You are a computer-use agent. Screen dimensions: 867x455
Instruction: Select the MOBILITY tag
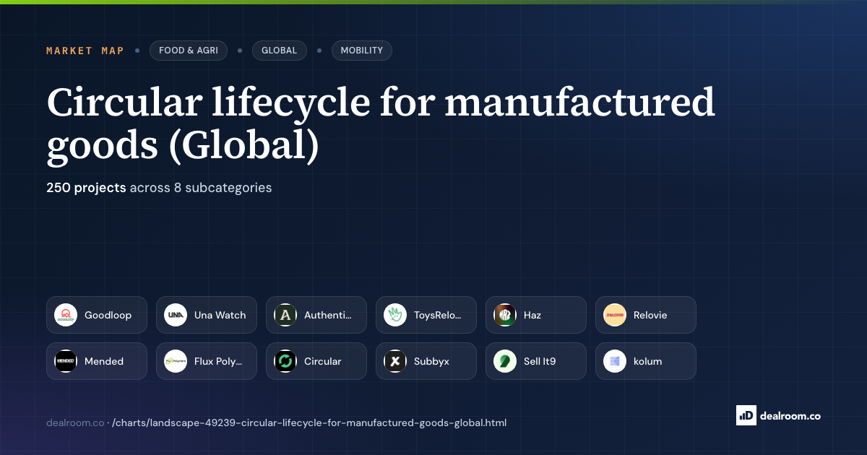click(362, 51)
